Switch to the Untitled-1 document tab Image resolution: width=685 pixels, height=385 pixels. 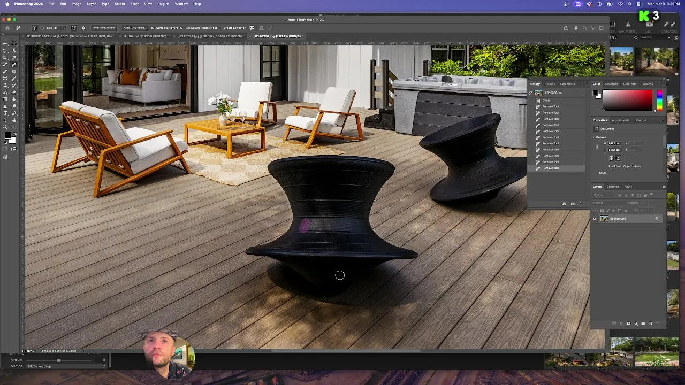146,36
